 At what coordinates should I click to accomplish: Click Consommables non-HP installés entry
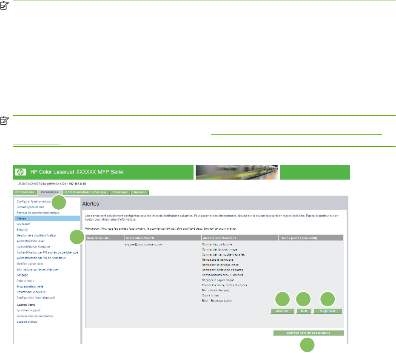(x=223, y=275)
